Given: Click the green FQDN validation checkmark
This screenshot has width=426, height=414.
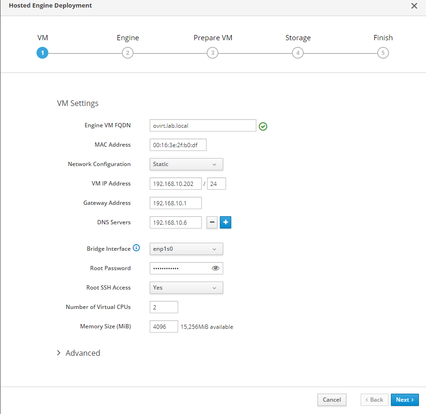Looking at the screenshot, I should point(263,126).
